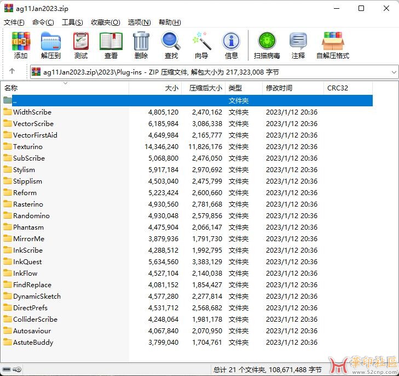Image resolution: width=399 pixels, height=376 pixels.
Task: Open the Commands (命令) menu
Action: point(43,22)
